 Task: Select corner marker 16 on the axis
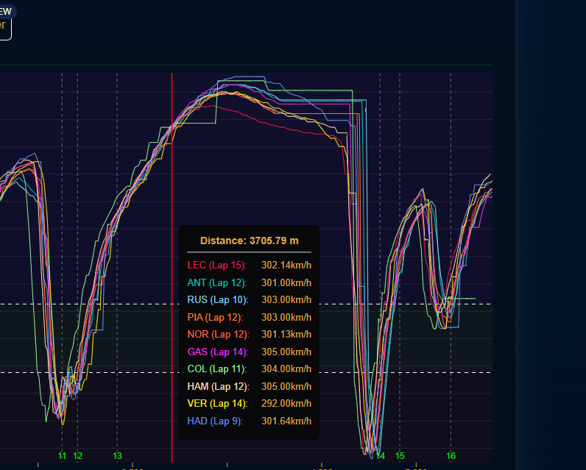(451, 456)
